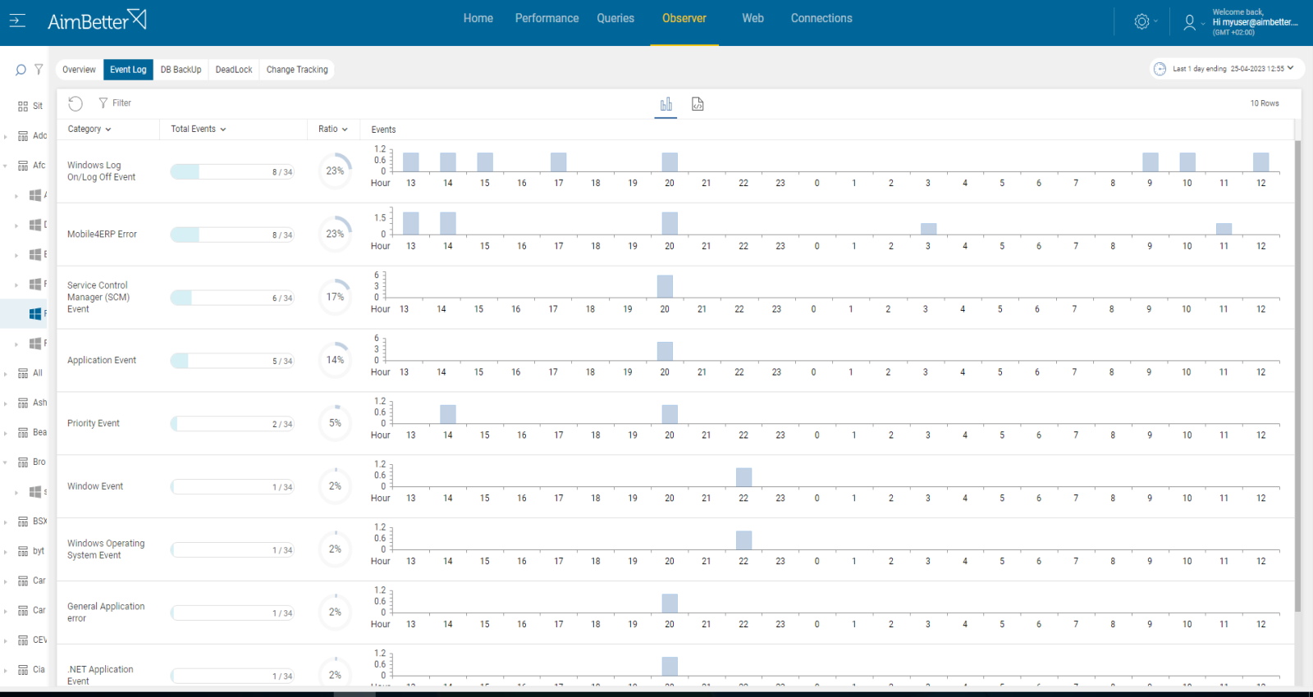Collapse the 'Afc' tree node arrow
Image resolution: width=1313 pixels, height=697 pixels.
[6, 166]
